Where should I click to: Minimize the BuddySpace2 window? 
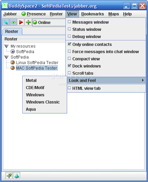click(126, 5)
